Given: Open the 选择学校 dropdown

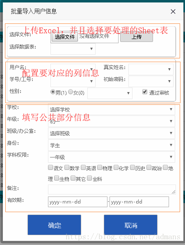Looking at the screenshot, I should point(112,109).
